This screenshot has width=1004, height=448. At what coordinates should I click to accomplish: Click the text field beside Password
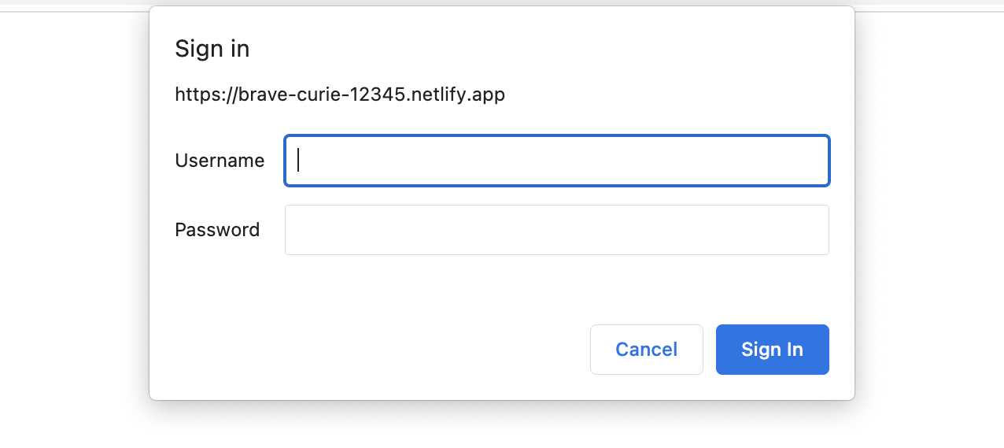pyautogui.click(x=556, y=230)
